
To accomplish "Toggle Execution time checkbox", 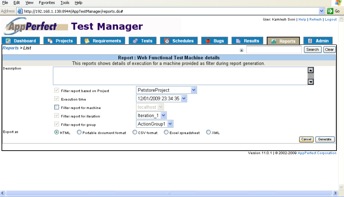I will pos(57,98).
